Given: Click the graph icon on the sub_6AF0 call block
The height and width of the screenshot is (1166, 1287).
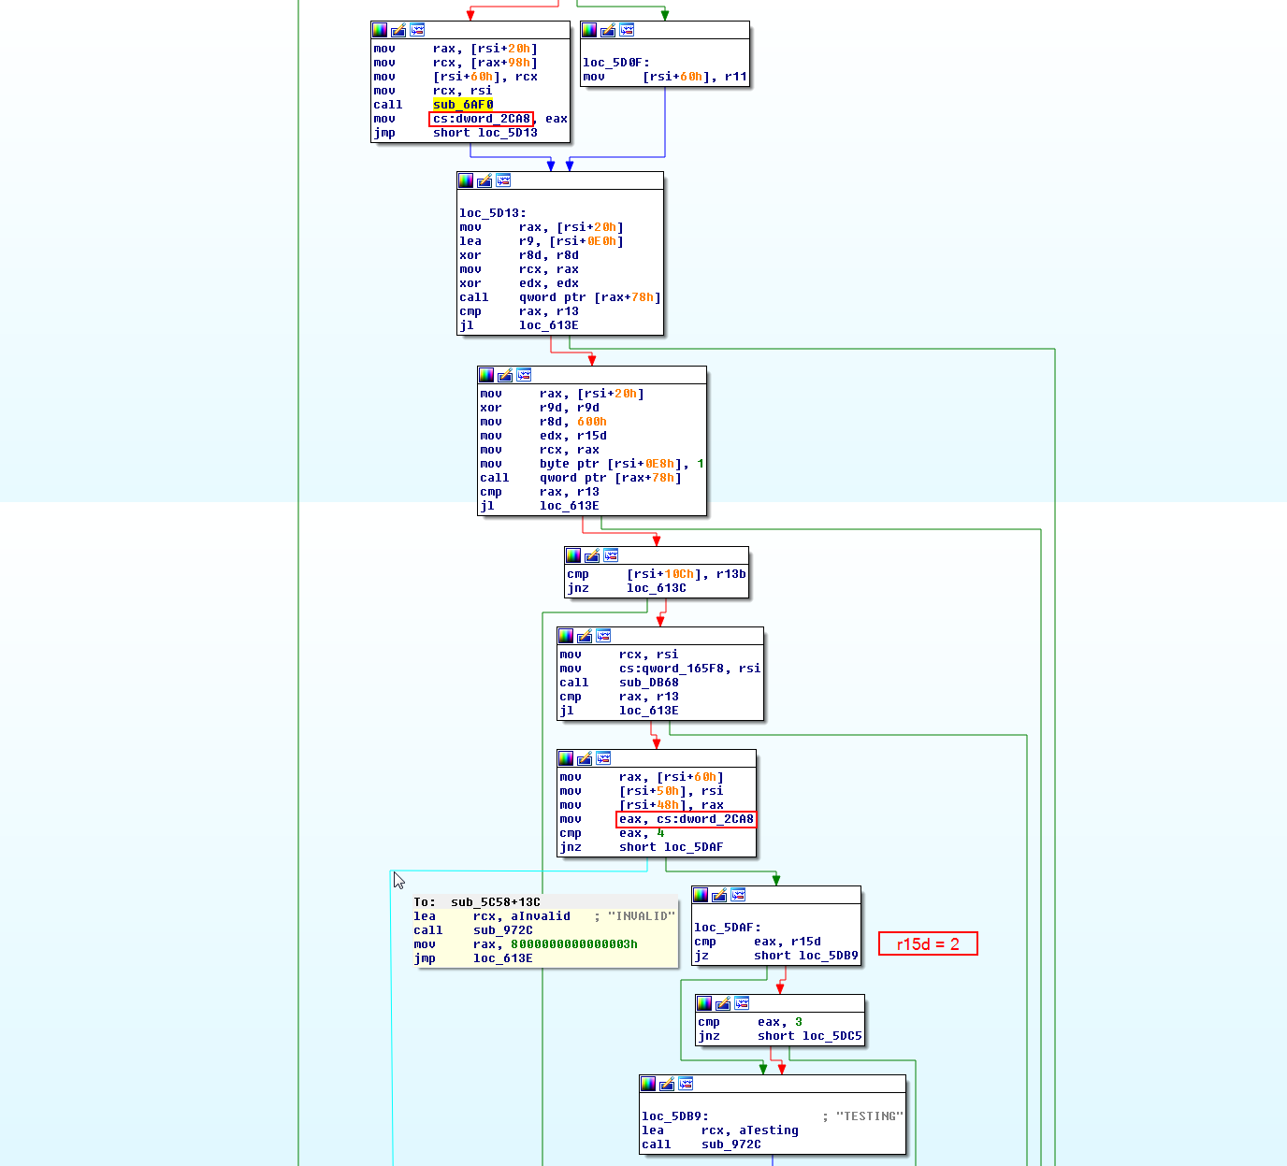Looking at the screenshot, I should click(x=417, y=30).
